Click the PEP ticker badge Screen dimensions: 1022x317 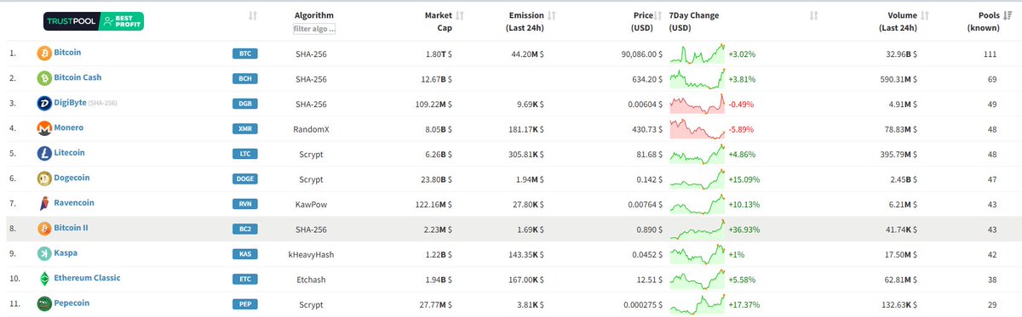[x=244, y=303]
